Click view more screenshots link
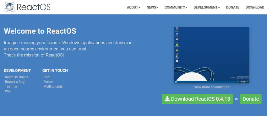Screen dimensions: 267x116 click(212, 87)
